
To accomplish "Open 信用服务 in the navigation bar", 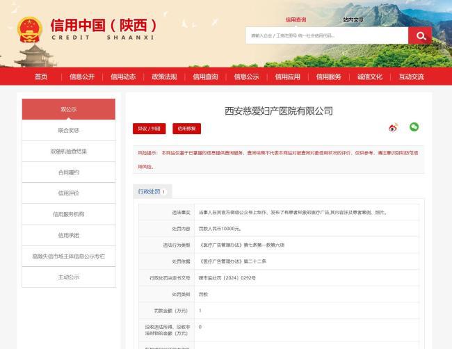I will (x=329, y=76).
